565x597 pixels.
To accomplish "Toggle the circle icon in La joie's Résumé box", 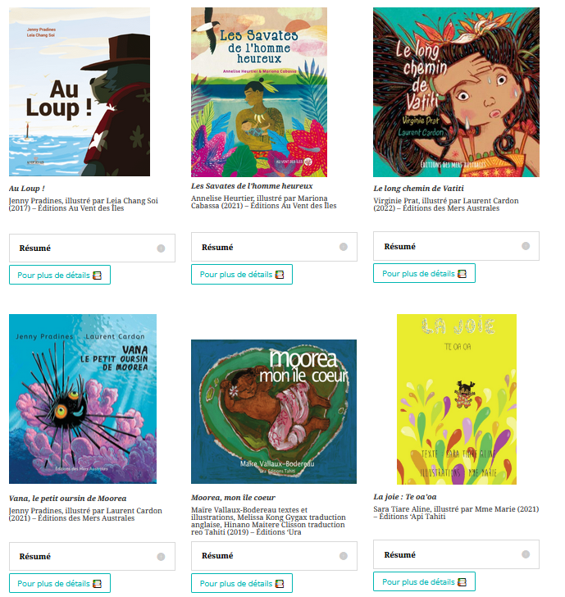I will point(526,554).
